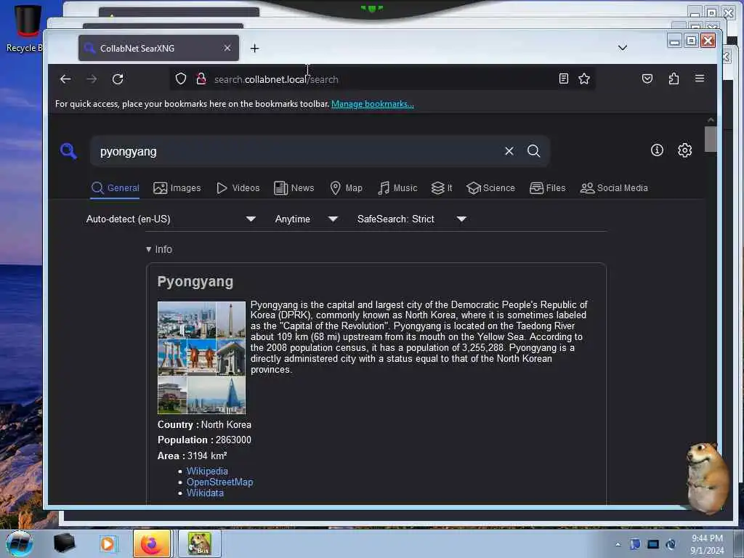Click the Bonzi taskbar button

(199, 543)
